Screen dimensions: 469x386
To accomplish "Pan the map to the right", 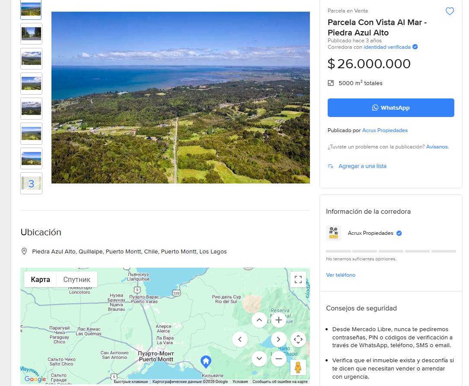I will pyautogui.click(x=279, y=339).
